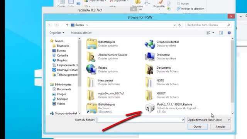Click the up-one-level arrow icon

(67, 25)
